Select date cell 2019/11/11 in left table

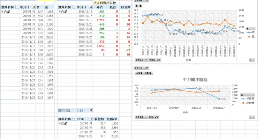(28, 37)
